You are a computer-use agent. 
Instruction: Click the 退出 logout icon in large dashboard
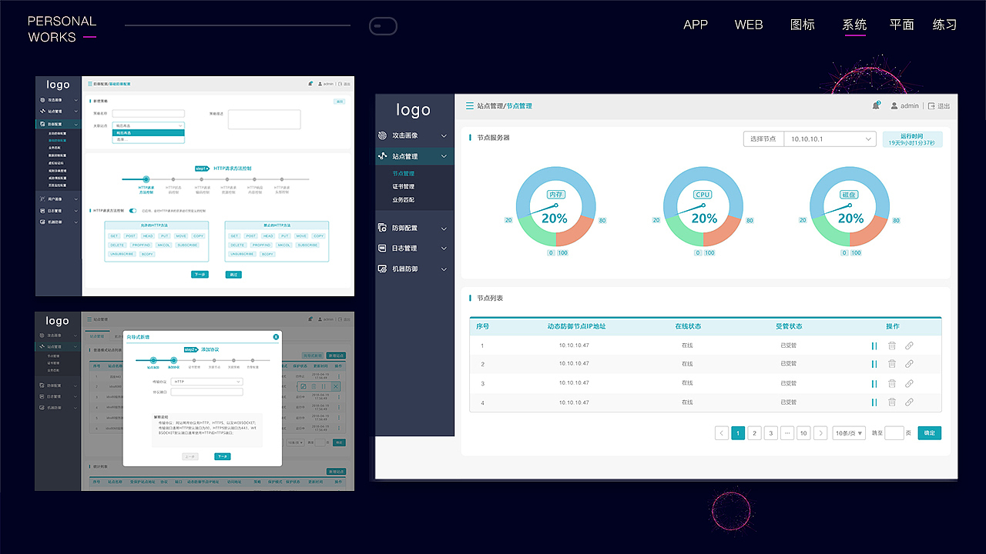[931, 106]
